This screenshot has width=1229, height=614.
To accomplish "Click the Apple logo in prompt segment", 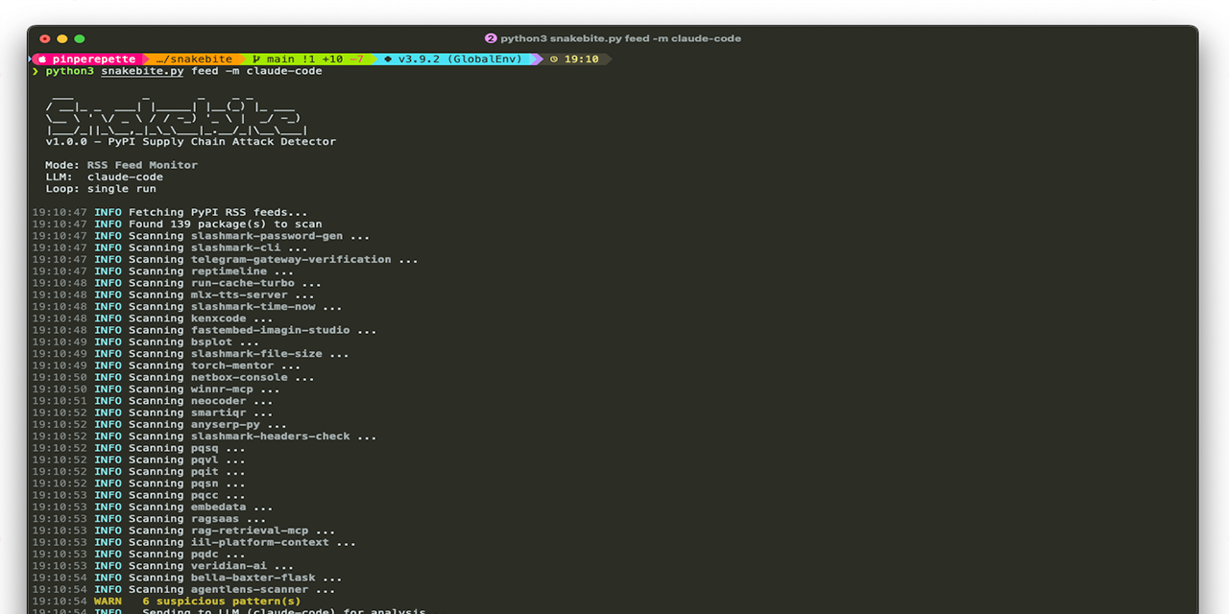I will pos(42,59).
